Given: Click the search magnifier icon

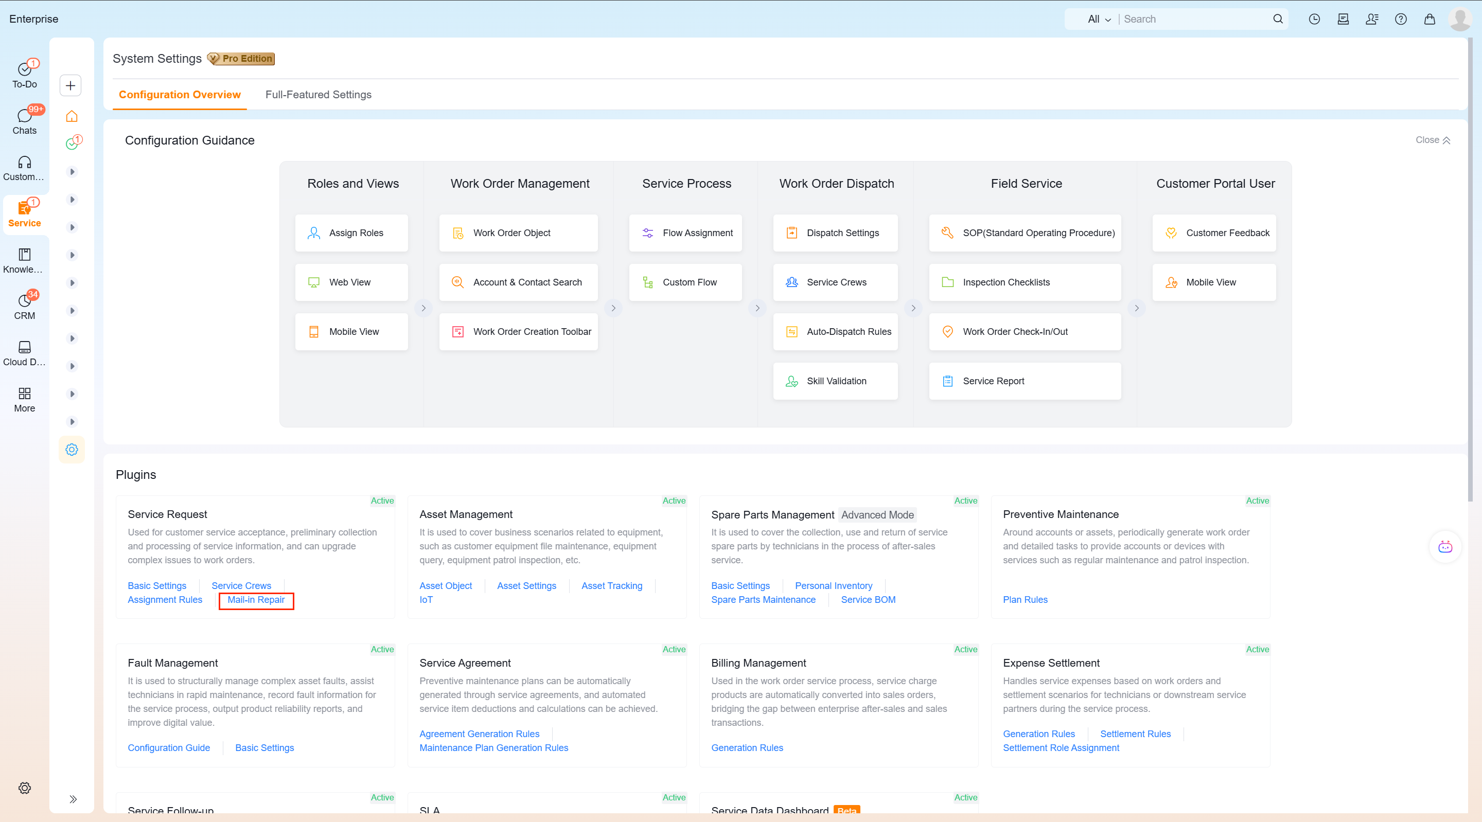Looking at the screenshot, I should tap(1278, 19).
